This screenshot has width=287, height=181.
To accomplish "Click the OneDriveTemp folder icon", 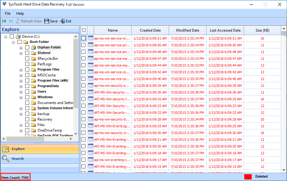I will (33, 130).
